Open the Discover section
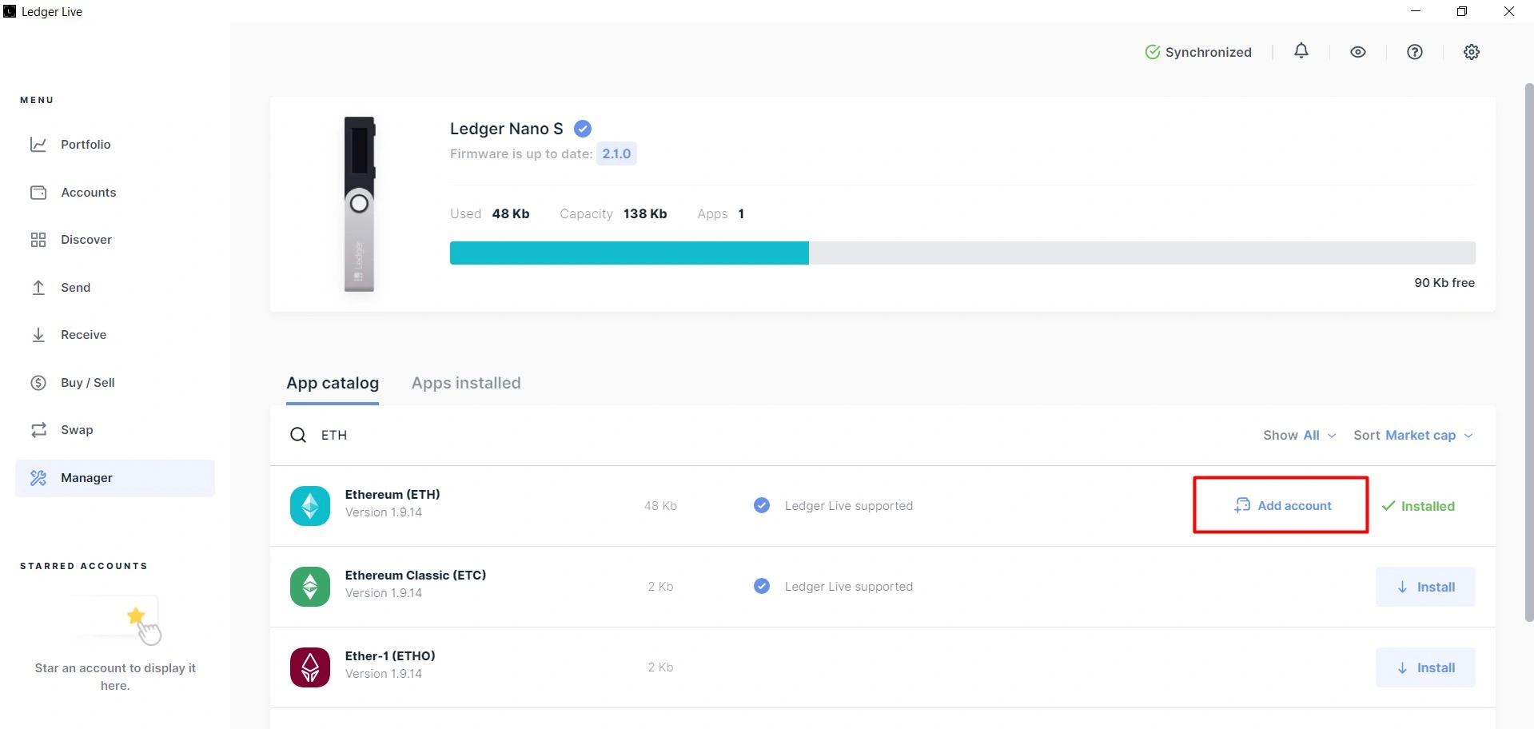This screenshot has height=729, width=1534. (115, 240)
